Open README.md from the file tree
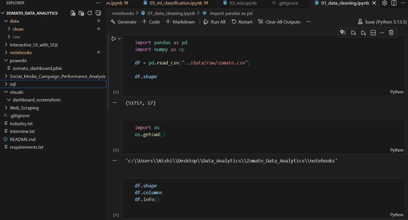The width and height of the screenshot is (408, 220). tap(22, 139)
